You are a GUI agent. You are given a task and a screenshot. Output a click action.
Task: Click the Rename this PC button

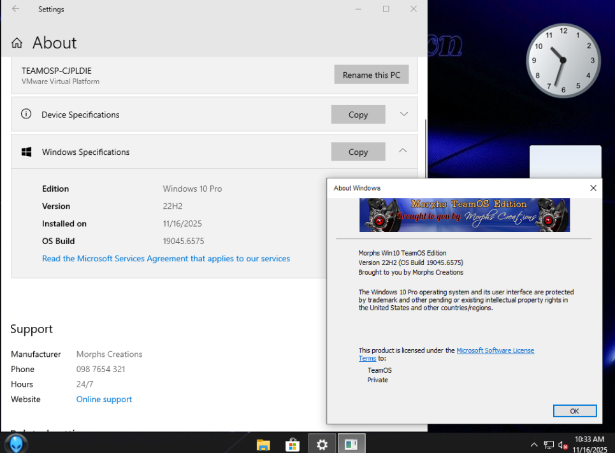[x=372, y=75]
